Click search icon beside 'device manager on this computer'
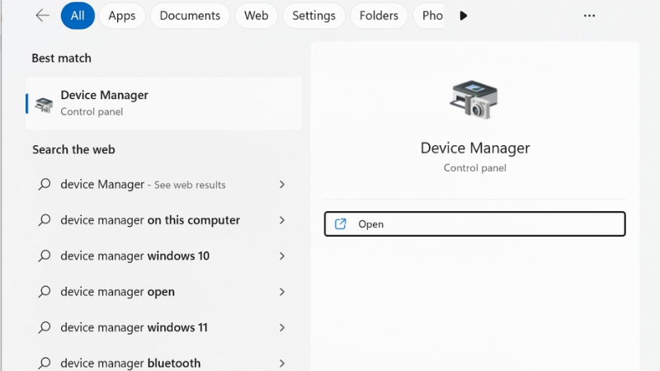 coord(45,220)
